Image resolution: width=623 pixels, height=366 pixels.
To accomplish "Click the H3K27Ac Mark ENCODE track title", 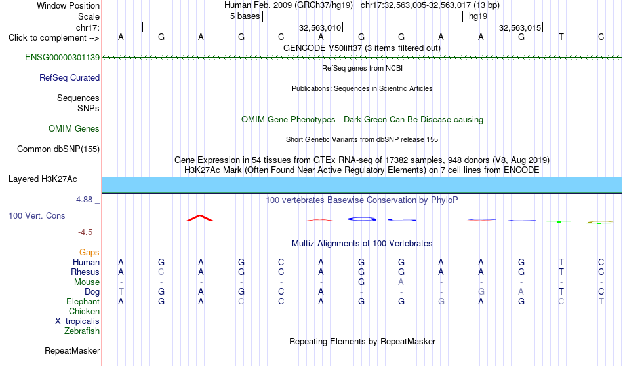I will coord(362,170).
